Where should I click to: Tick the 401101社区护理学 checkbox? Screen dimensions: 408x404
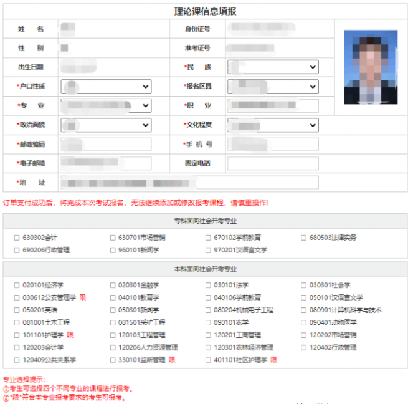(208, 360)
